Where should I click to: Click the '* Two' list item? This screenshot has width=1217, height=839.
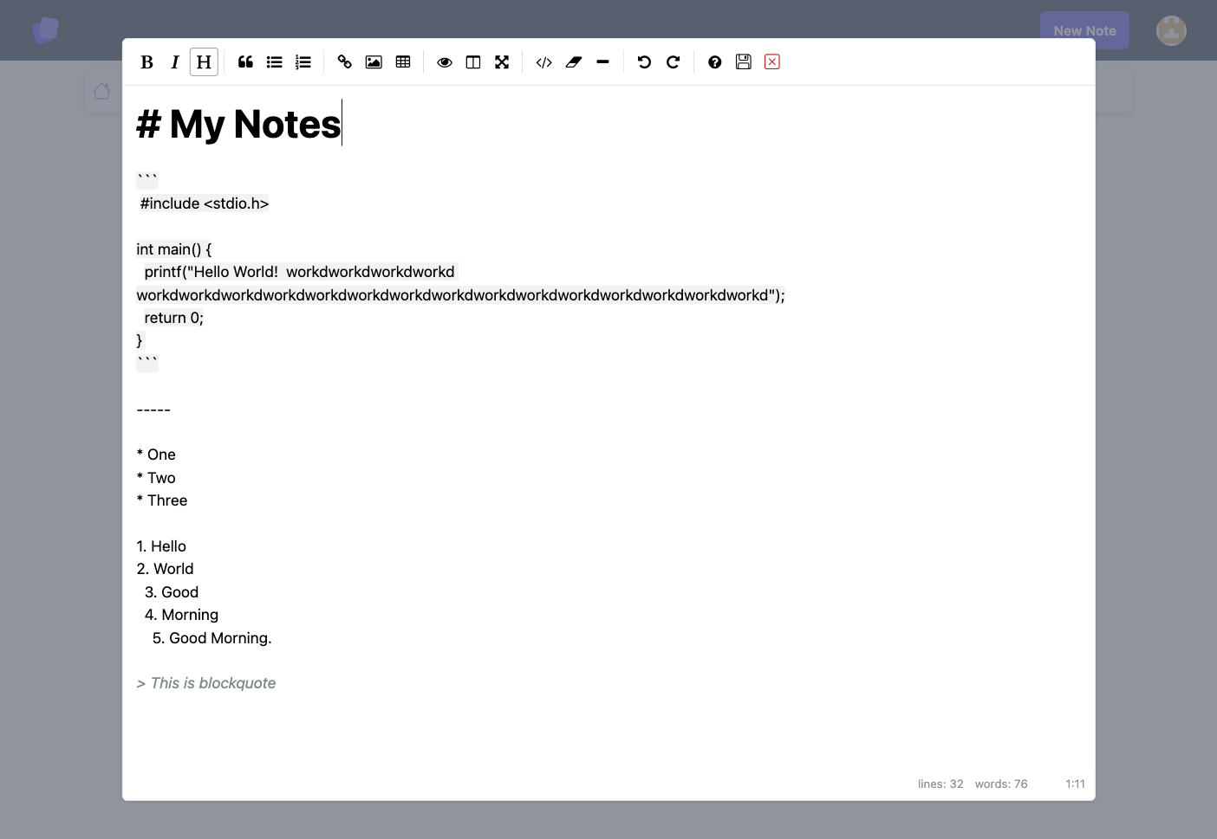pos(156,478)
